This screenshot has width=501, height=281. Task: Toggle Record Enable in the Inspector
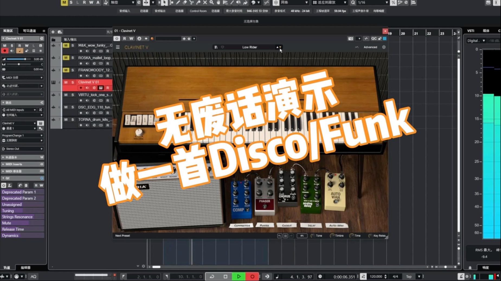5,51
